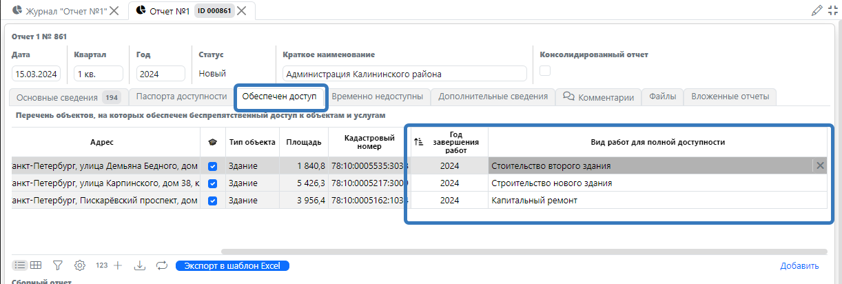Switch to list view mode icon
The height and width of the screenshot is (284, 842).
pos(20,265)
